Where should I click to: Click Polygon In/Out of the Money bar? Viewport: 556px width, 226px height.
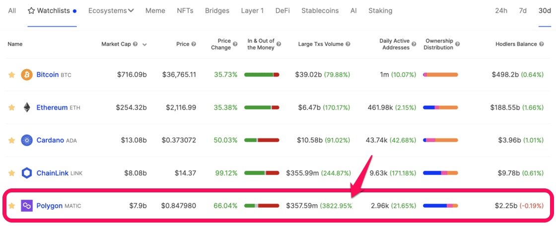[262, 206]
